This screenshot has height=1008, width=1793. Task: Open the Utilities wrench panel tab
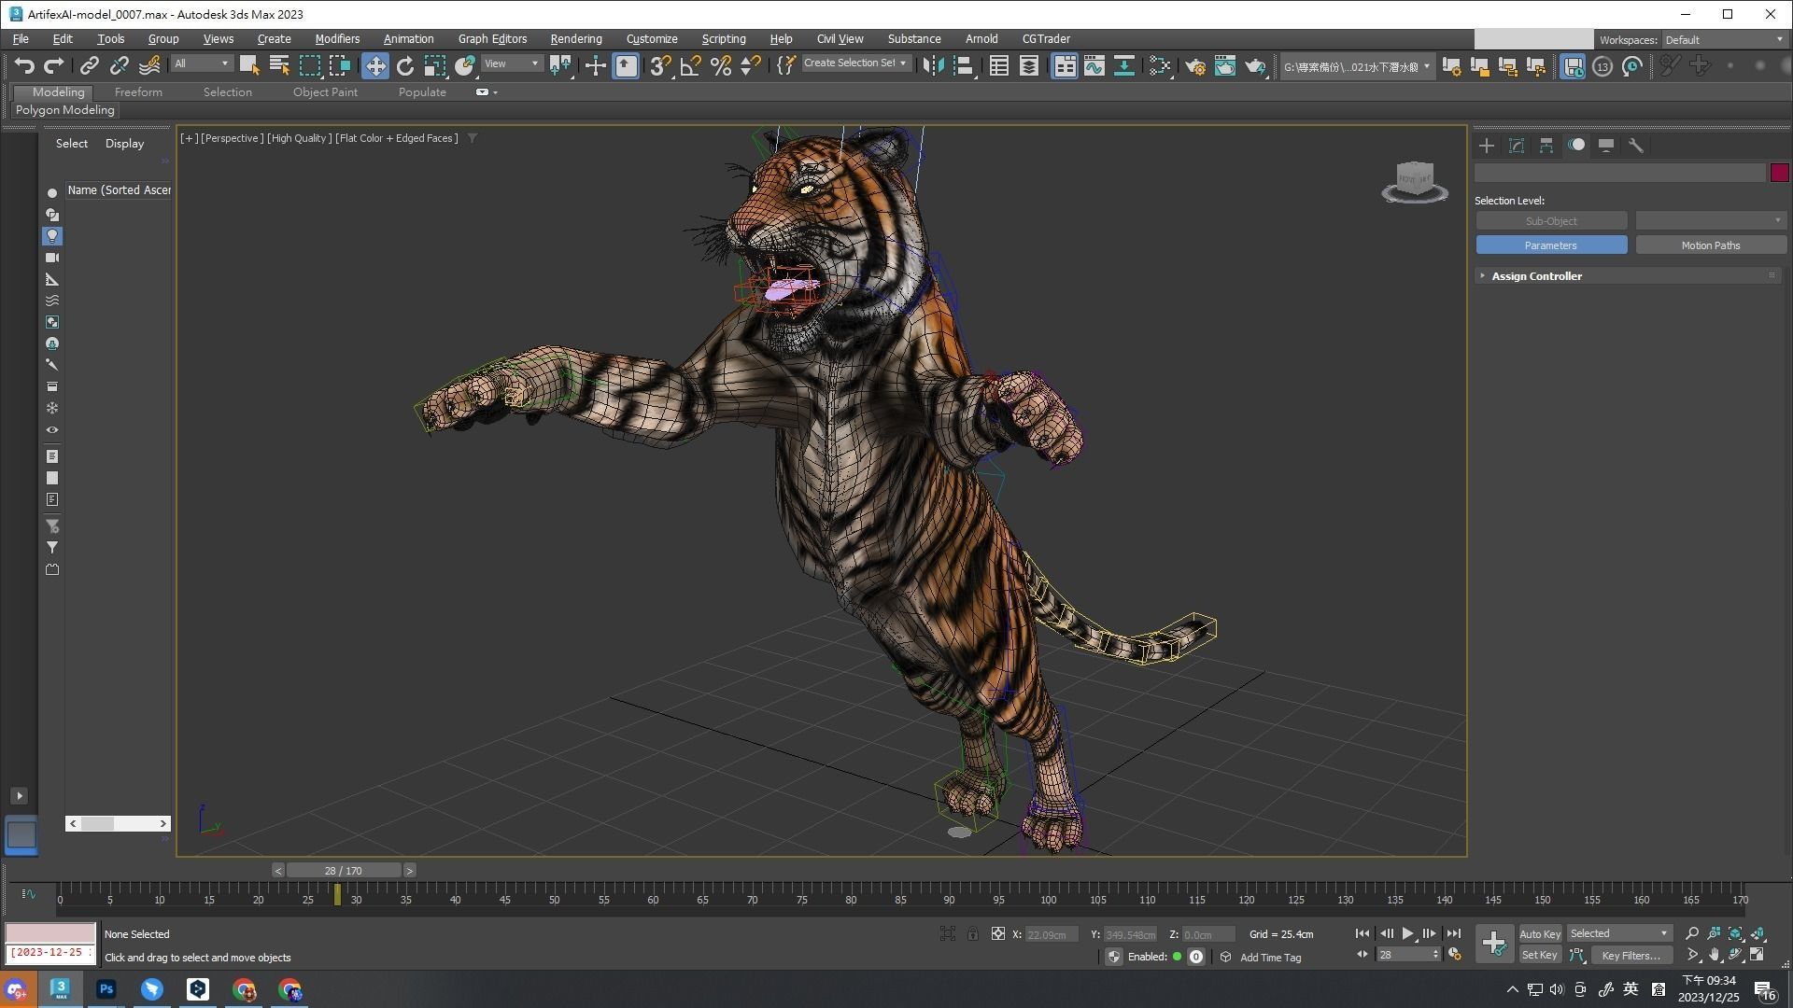coord(1636,146)
